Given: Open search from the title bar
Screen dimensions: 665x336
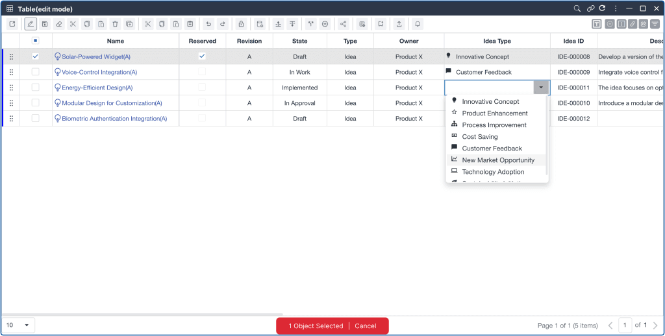Looking at the screenshot, I should click(577, 8).
